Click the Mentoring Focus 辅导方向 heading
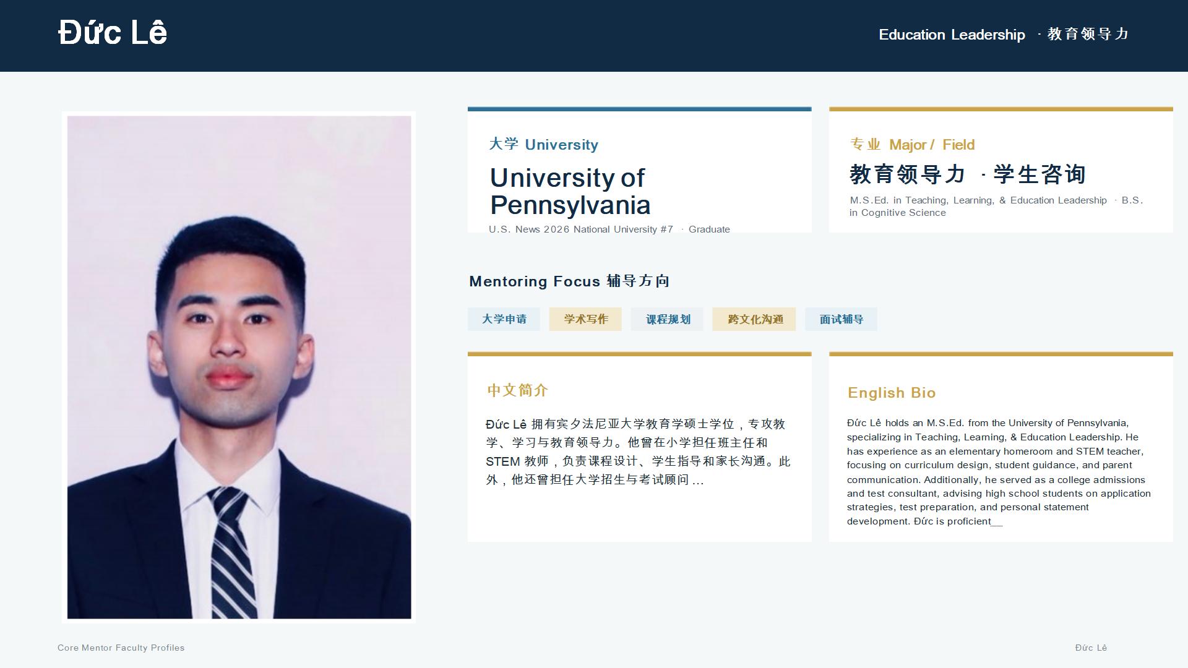1188x668 pixels. tap(569, 281)
